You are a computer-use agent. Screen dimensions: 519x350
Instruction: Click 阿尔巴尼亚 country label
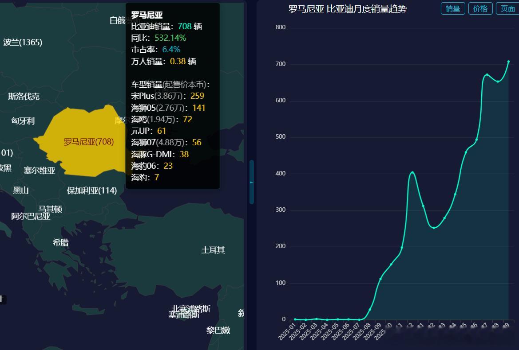point(31,216)
